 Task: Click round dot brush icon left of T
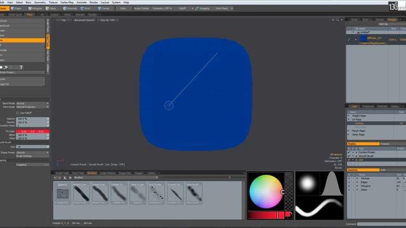[1, 68]
